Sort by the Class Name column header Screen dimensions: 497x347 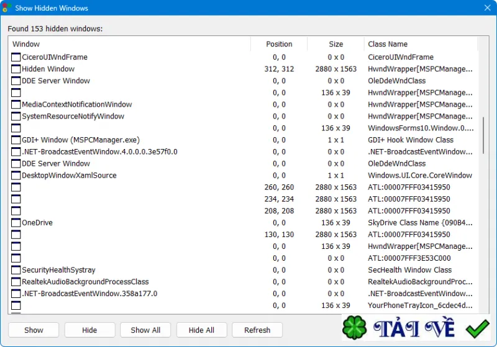421,44
